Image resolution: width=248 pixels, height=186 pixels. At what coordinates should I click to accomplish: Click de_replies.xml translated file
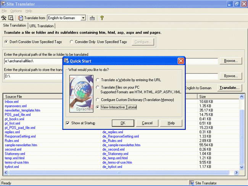[113, 132]
